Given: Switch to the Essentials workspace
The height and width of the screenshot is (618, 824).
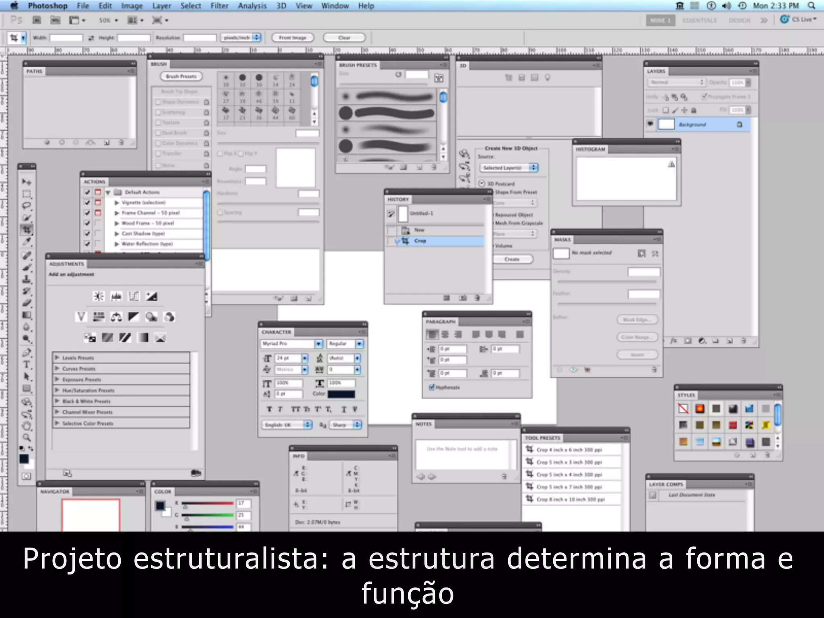Looking at the screenshot, I should pos(700,20).
